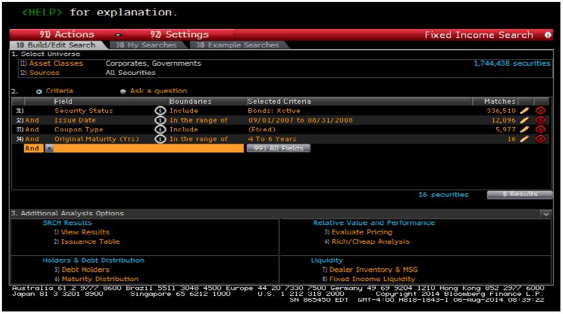Open info icon next to Issue Date
This screenshot has height=314, width=563.
point(160,120)
